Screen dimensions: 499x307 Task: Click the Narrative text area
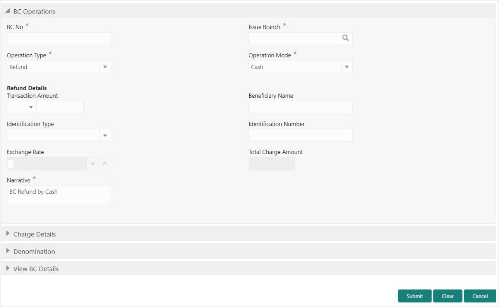click(x=59, y=195)
